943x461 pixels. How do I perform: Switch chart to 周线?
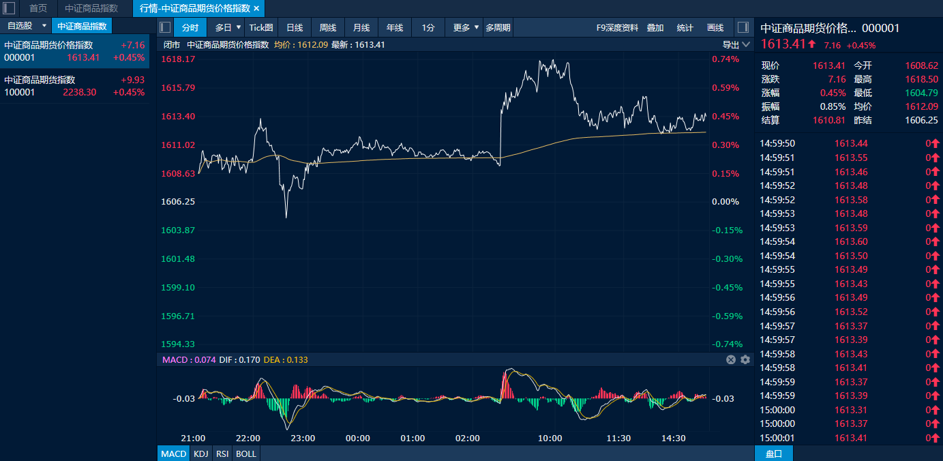pos(328,27)
